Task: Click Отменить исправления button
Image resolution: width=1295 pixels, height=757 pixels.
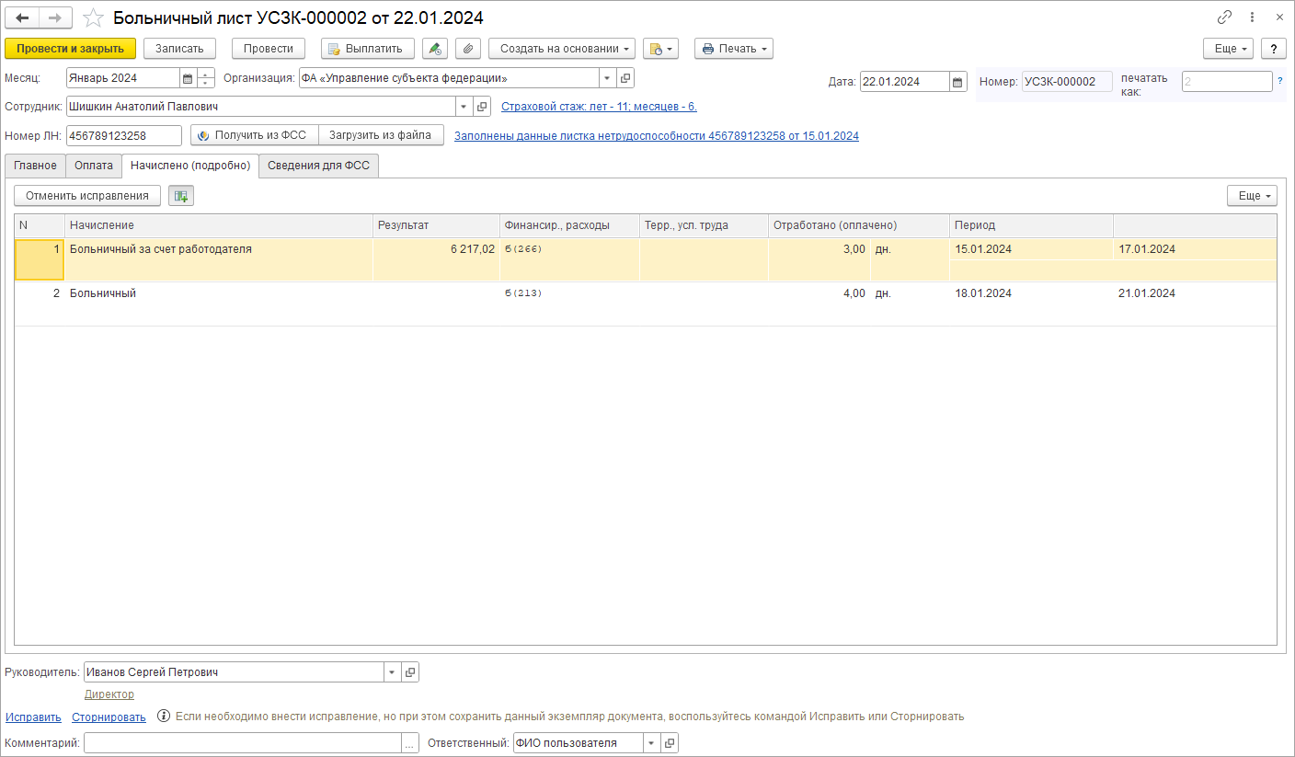Action: point(87,196)
